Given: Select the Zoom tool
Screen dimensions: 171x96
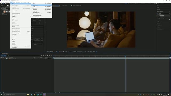Looking at the screenshot, I should [x=7, y=4].
